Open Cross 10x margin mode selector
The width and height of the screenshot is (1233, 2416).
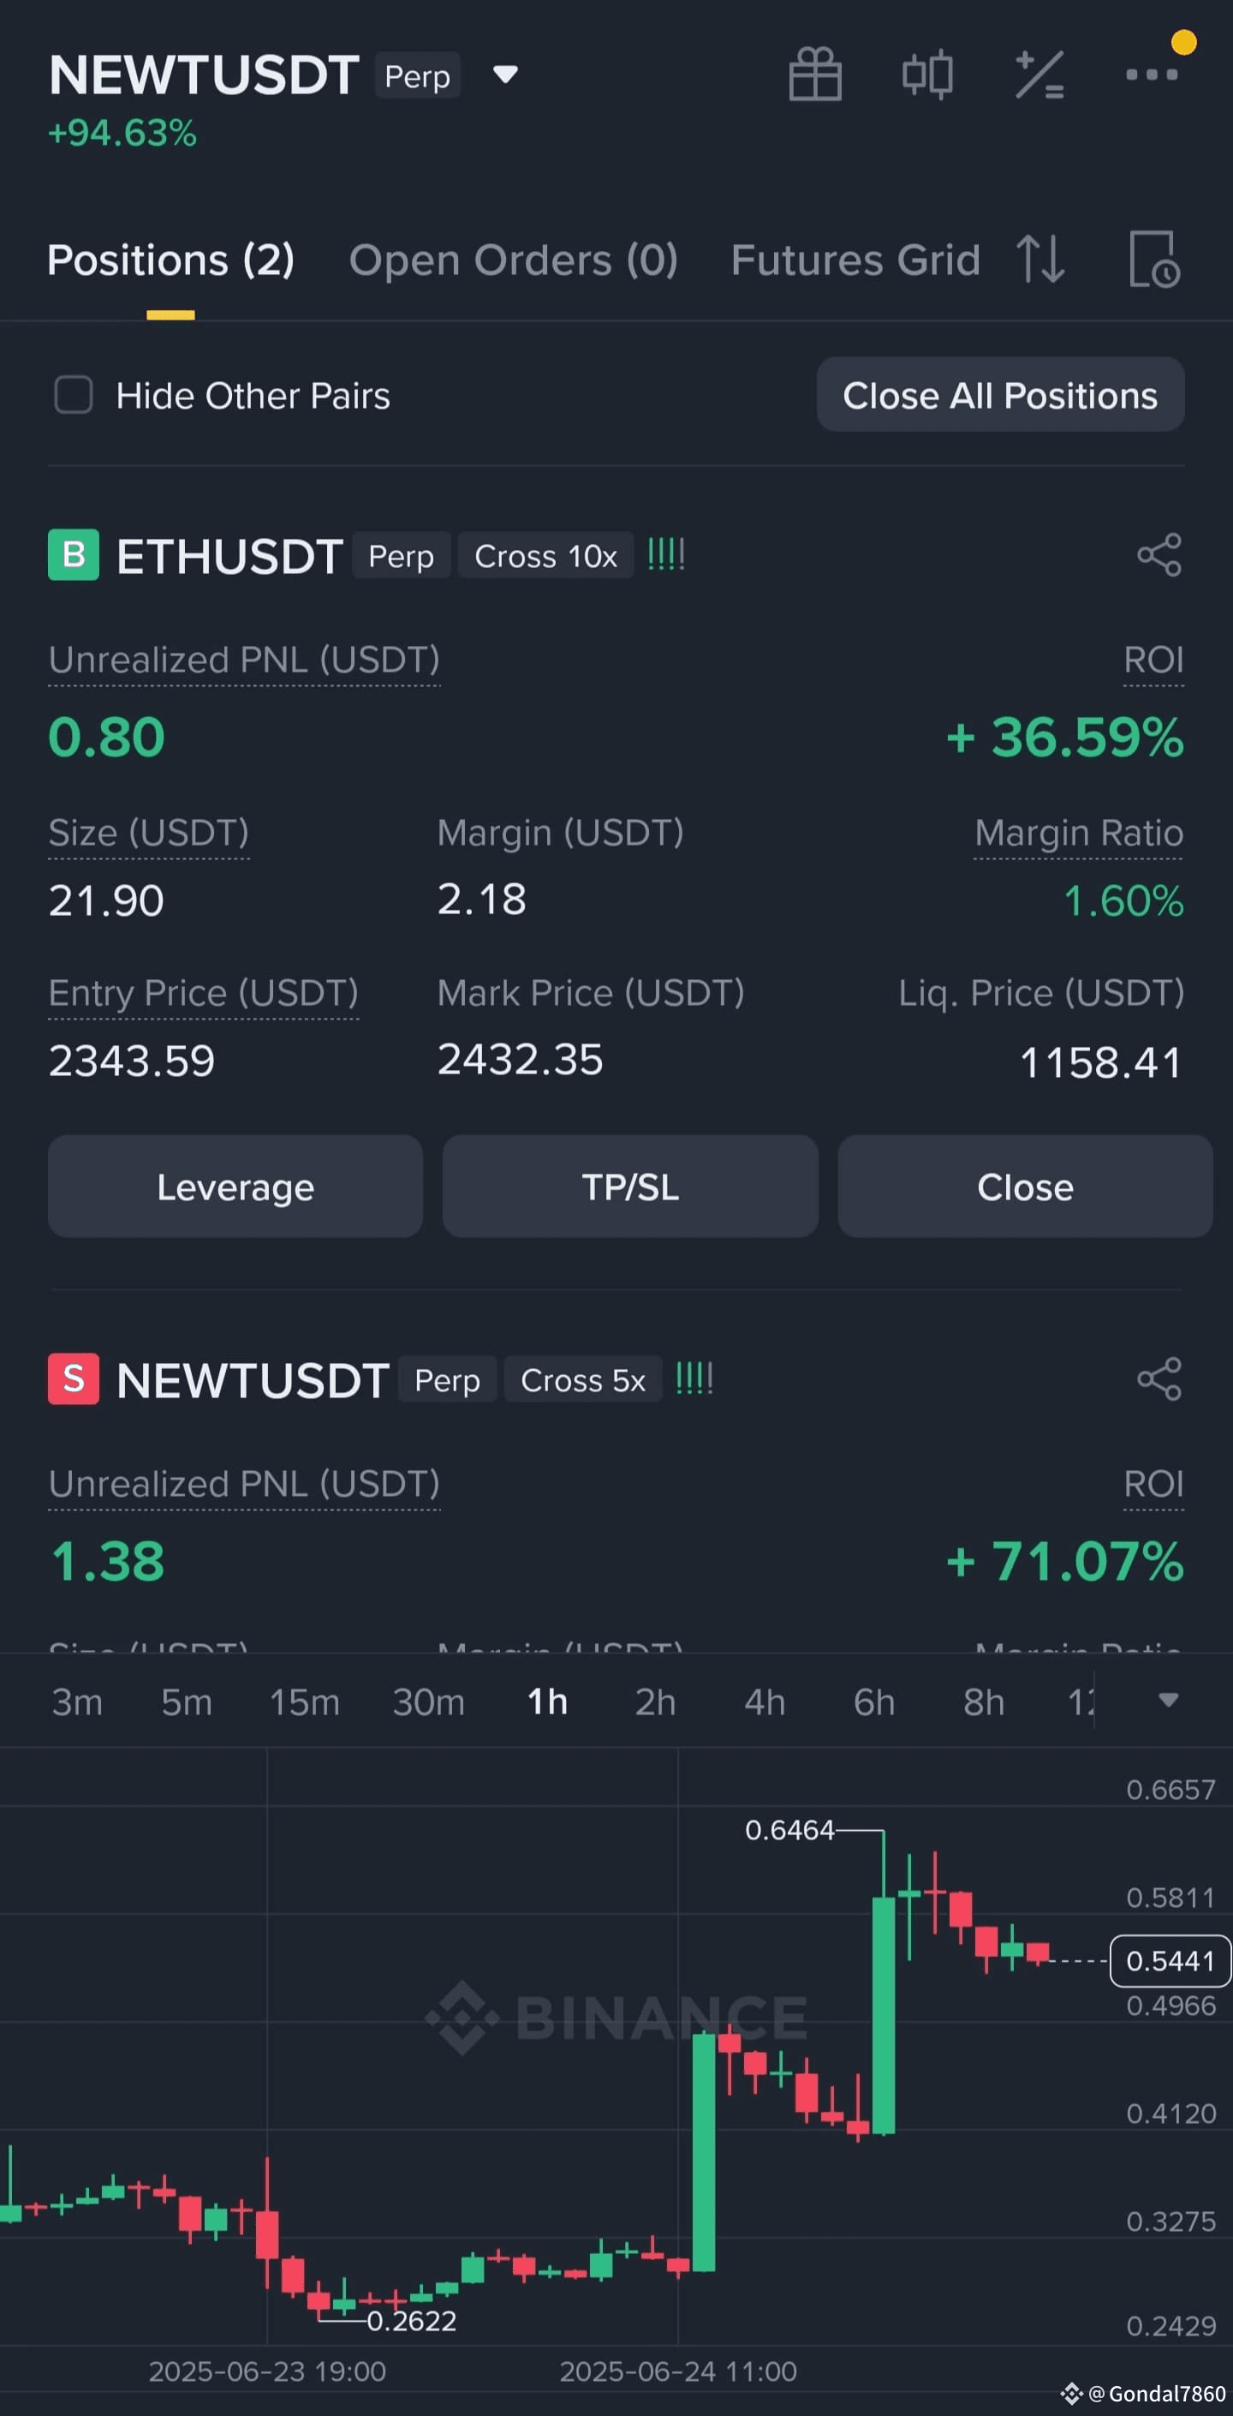click(545, 556)
